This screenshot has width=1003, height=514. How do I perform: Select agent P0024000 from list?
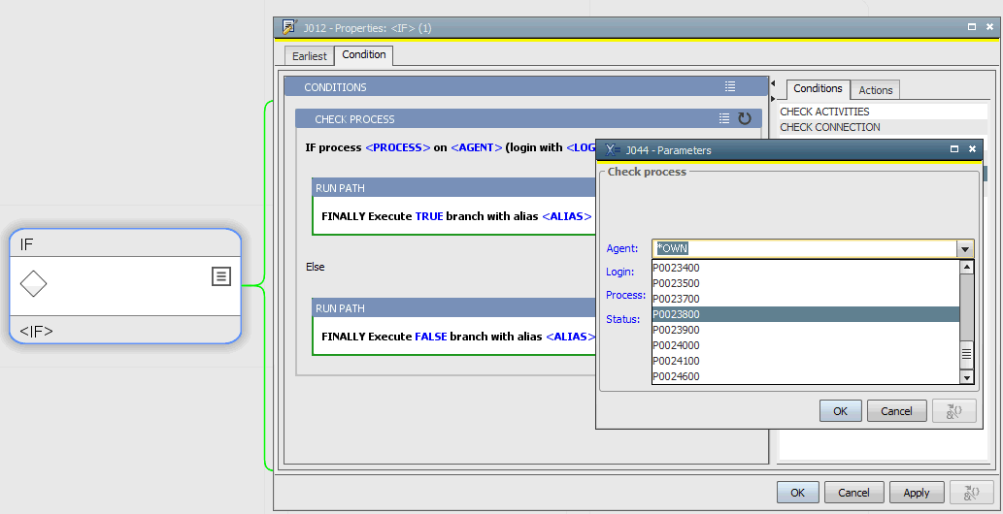[x=806, y=345]
